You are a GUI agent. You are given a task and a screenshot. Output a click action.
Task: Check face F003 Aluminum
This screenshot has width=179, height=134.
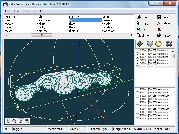point(137,99)
